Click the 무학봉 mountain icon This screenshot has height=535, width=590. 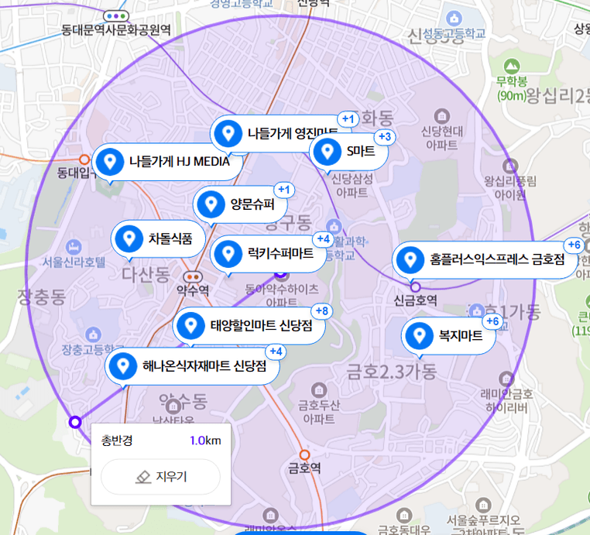pyautogui.click(x=512, y=67)
